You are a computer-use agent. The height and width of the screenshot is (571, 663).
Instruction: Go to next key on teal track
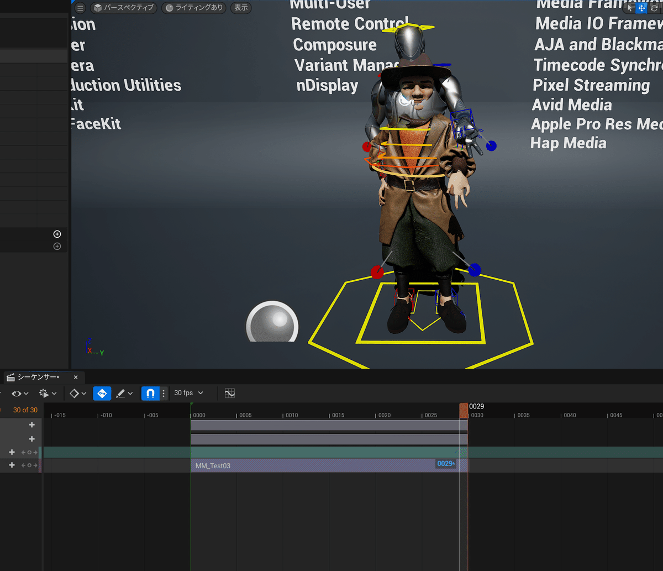pos(35,452)
